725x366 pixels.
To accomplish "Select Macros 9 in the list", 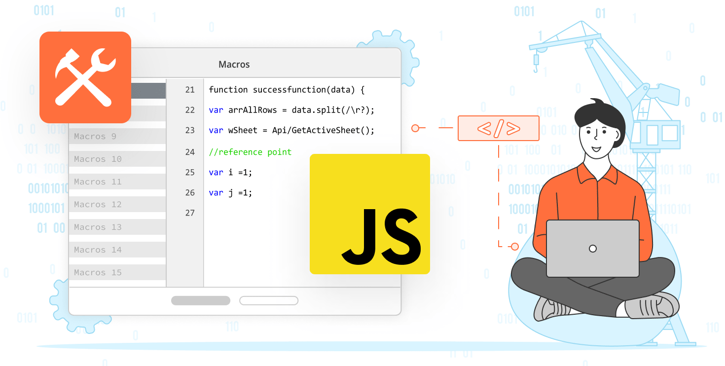I will (117, 136).
